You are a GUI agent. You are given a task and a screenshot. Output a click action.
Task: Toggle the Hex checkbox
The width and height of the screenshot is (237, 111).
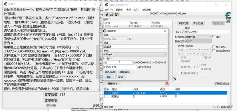pos(183,32)
